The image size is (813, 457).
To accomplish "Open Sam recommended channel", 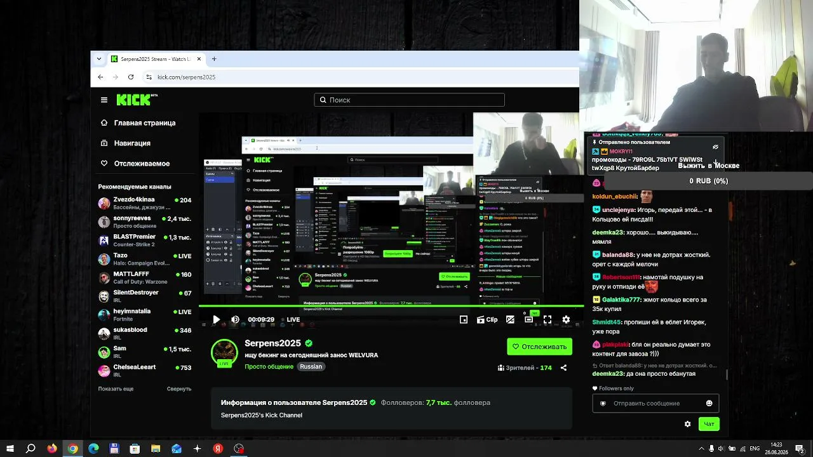I will click(x=145, y=352).
